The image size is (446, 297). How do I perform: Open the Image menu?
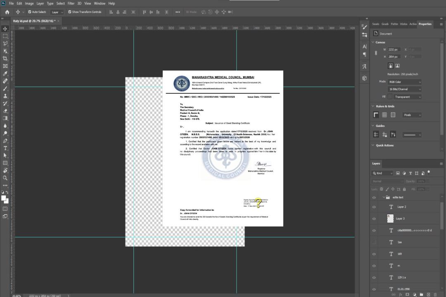[29, 3]
